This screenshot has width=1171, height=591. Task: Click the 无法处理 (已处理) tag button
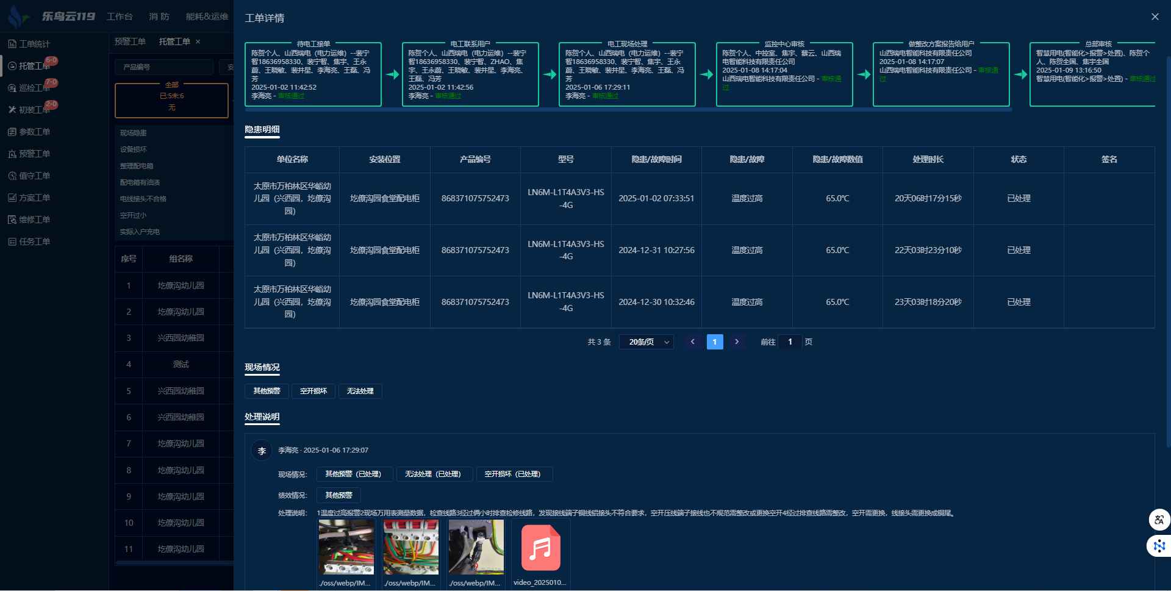pos(434,474)
